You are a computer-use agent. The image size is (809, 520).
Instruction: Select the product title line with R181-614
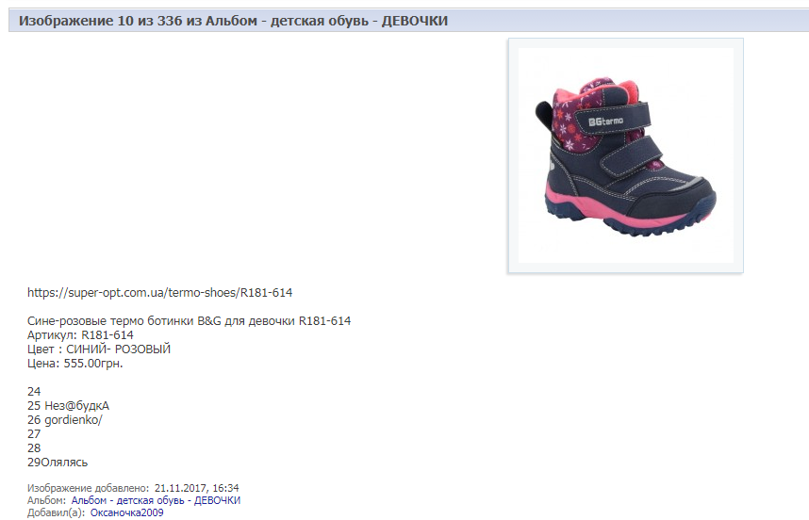point(189,320)
